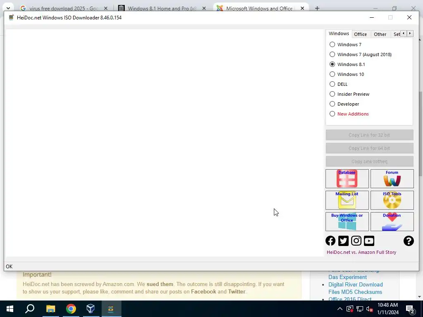
Task: Select the DELL radio button
Action: click(x=333, y=84)
